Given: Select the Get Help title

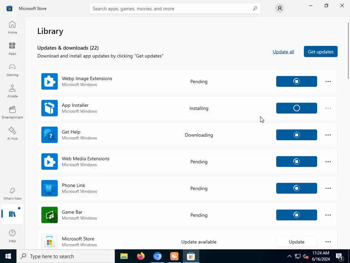Looking at the screenshot, I should [71, 132].
